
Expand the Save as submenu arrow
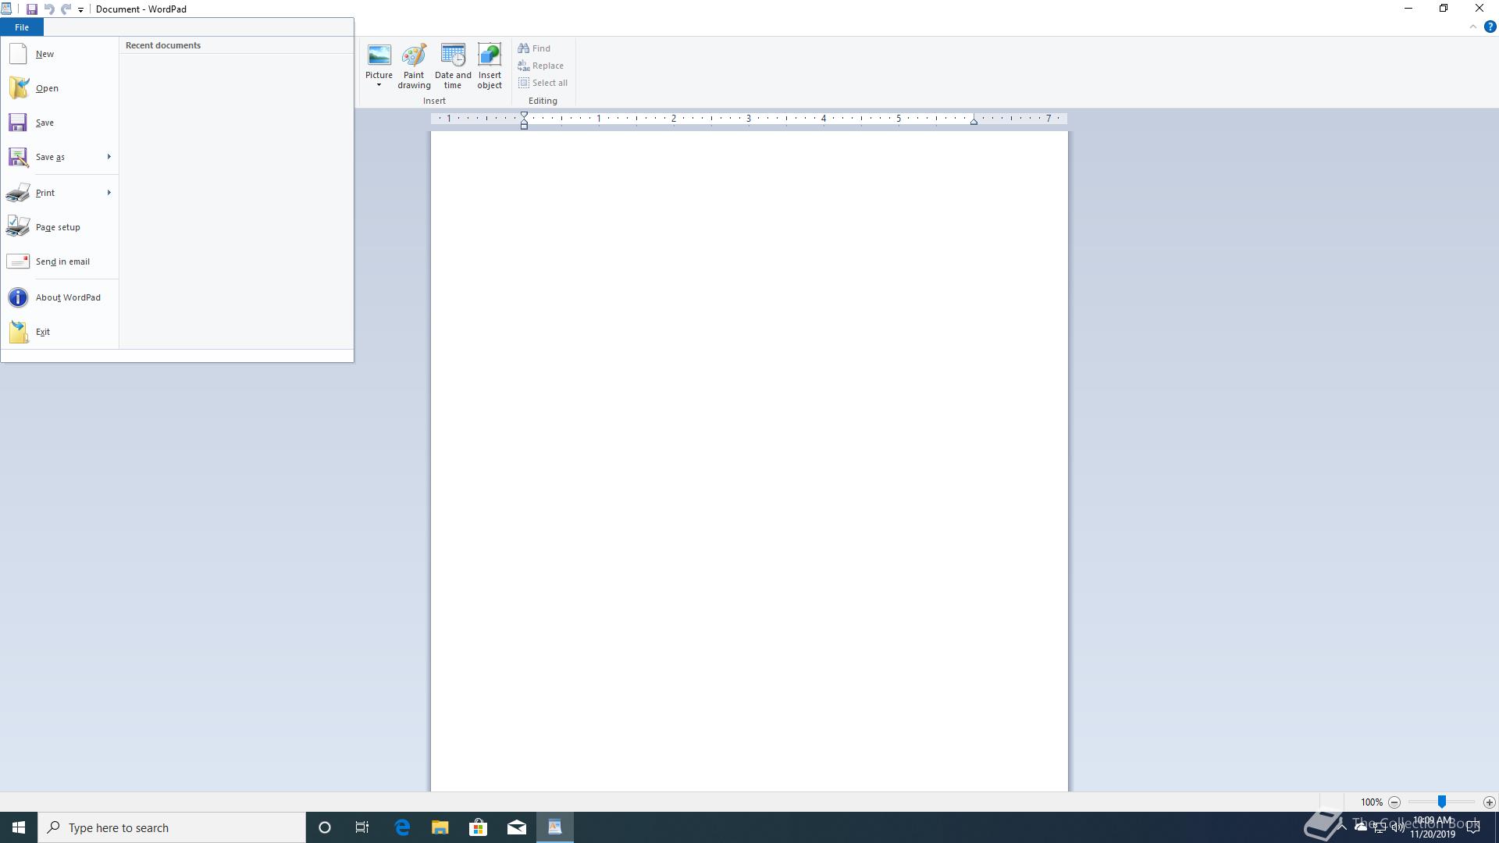(x=109, y=157)
